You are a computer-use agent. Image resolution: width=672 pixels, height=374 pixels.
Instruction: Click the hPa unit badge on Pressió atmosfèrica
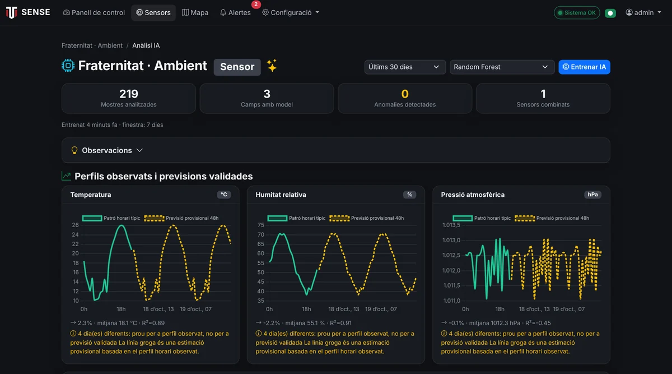592,195
